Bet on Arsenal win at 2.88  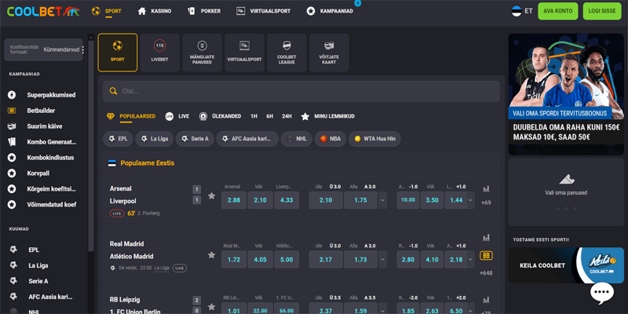[234, 200]
